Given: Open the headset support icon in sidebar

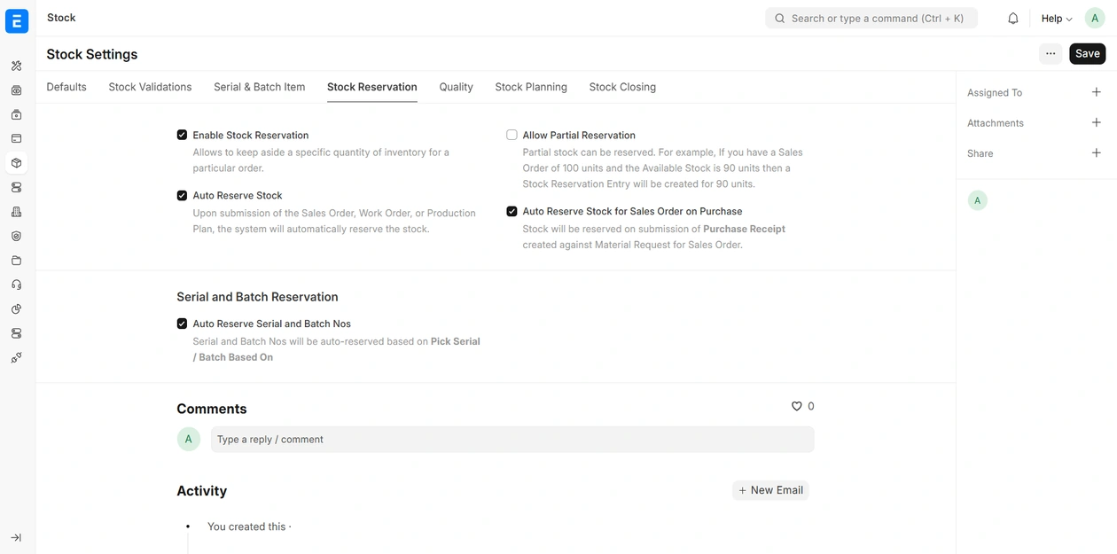Looking at the screenshot, I should click(16, 285).
